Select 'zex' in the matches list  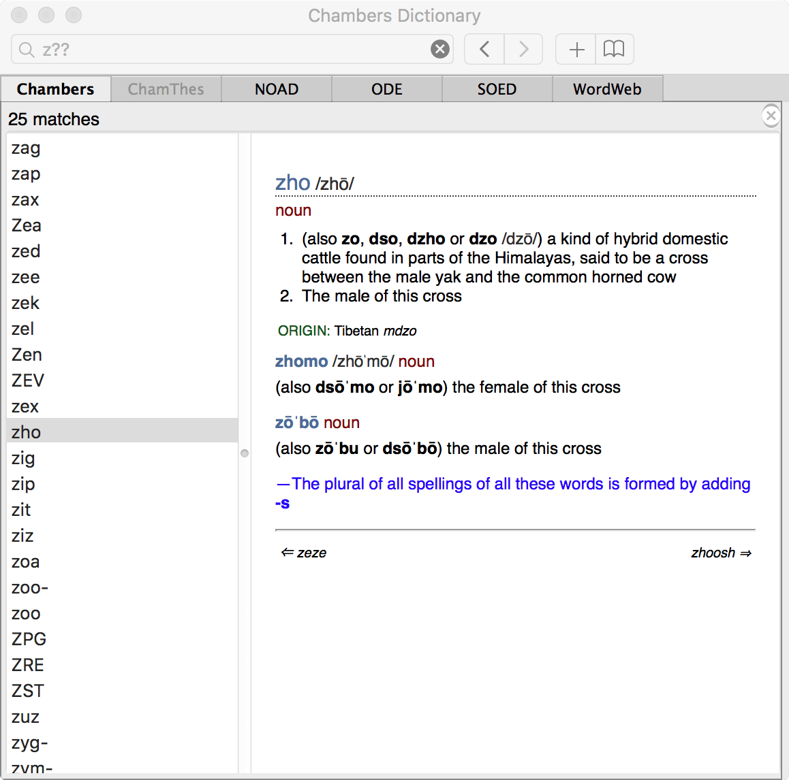(122, 406)
